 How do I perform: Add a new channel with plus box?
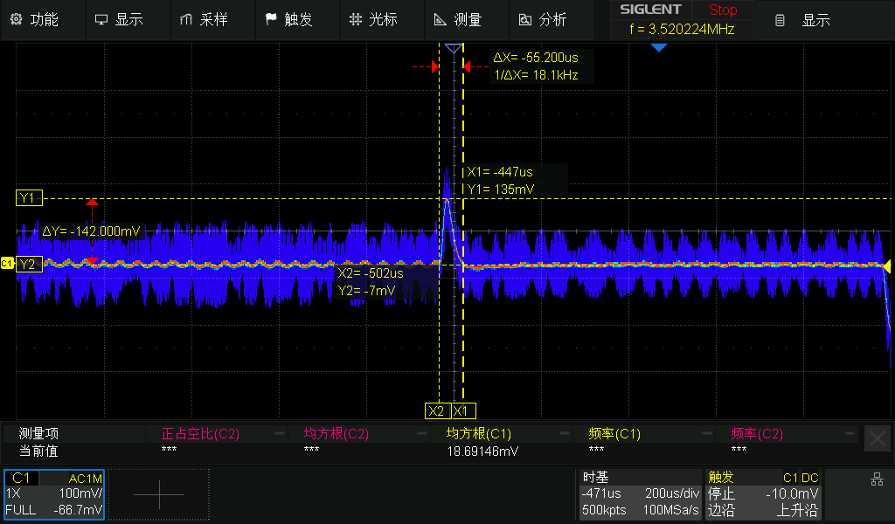pos(158,494)
